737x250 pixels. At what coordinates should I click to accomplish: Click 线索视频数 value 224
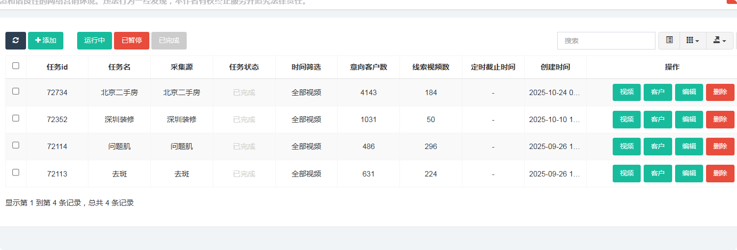coord(431,174)
